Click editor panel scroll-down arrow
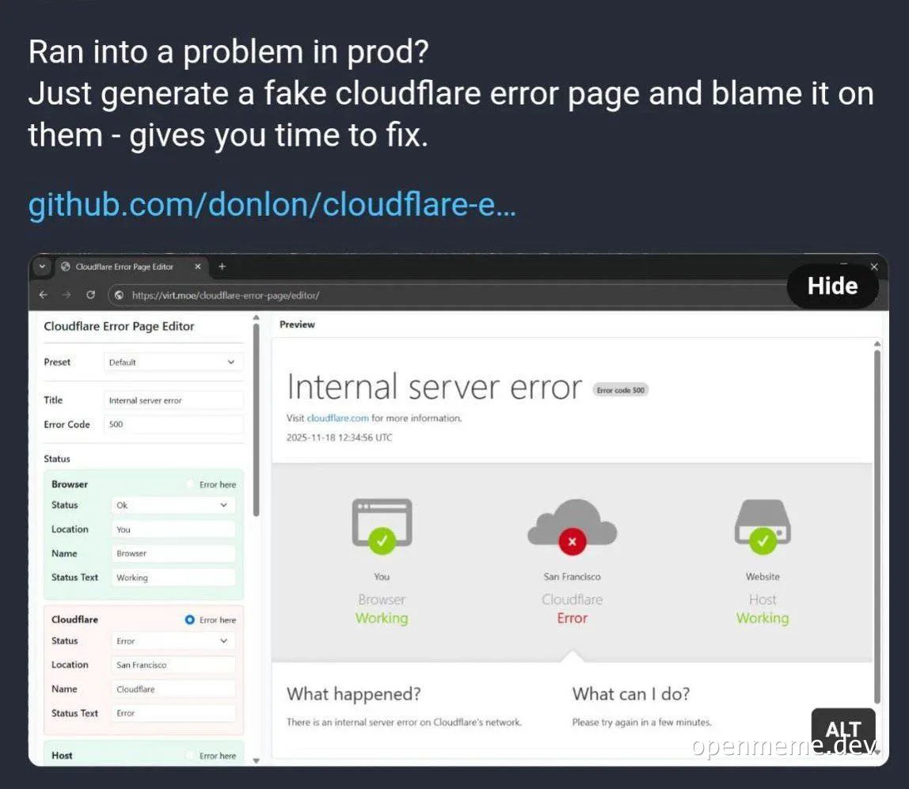 click(257, 761)
